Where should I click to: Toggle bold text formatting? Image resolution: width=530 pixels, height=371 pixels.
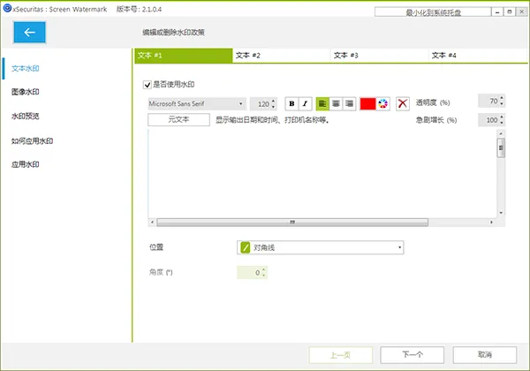(291, 103)
